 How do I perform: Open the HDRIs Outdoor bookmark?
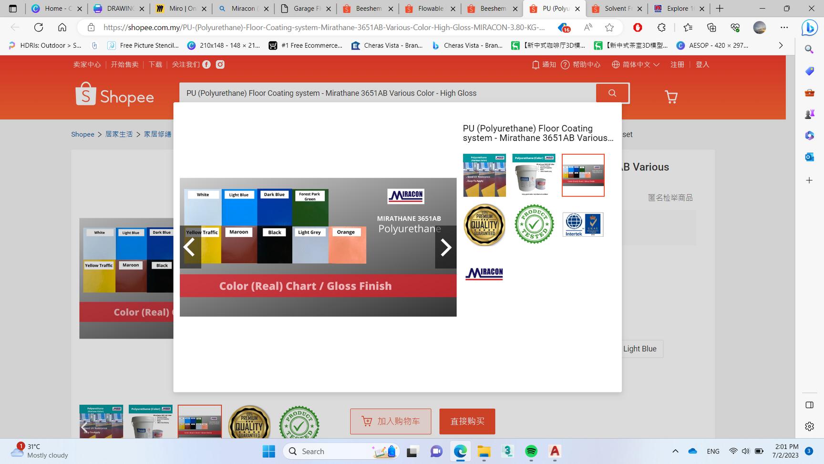(x=45, y=45)
